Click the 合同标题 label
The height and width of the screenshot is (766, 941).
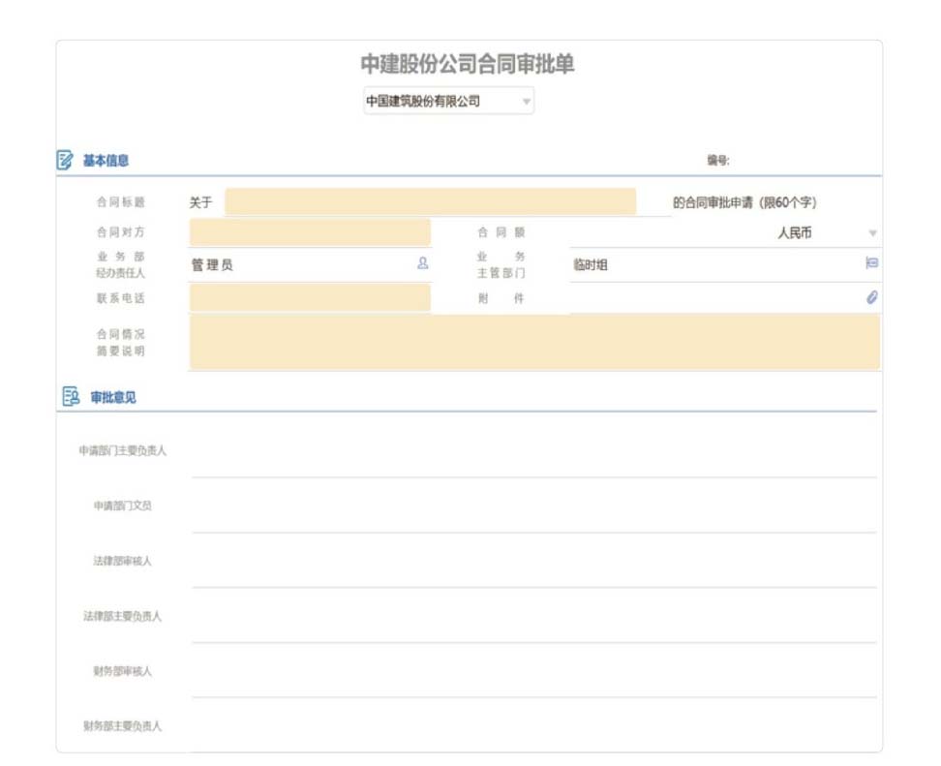(x=121, y=201)
